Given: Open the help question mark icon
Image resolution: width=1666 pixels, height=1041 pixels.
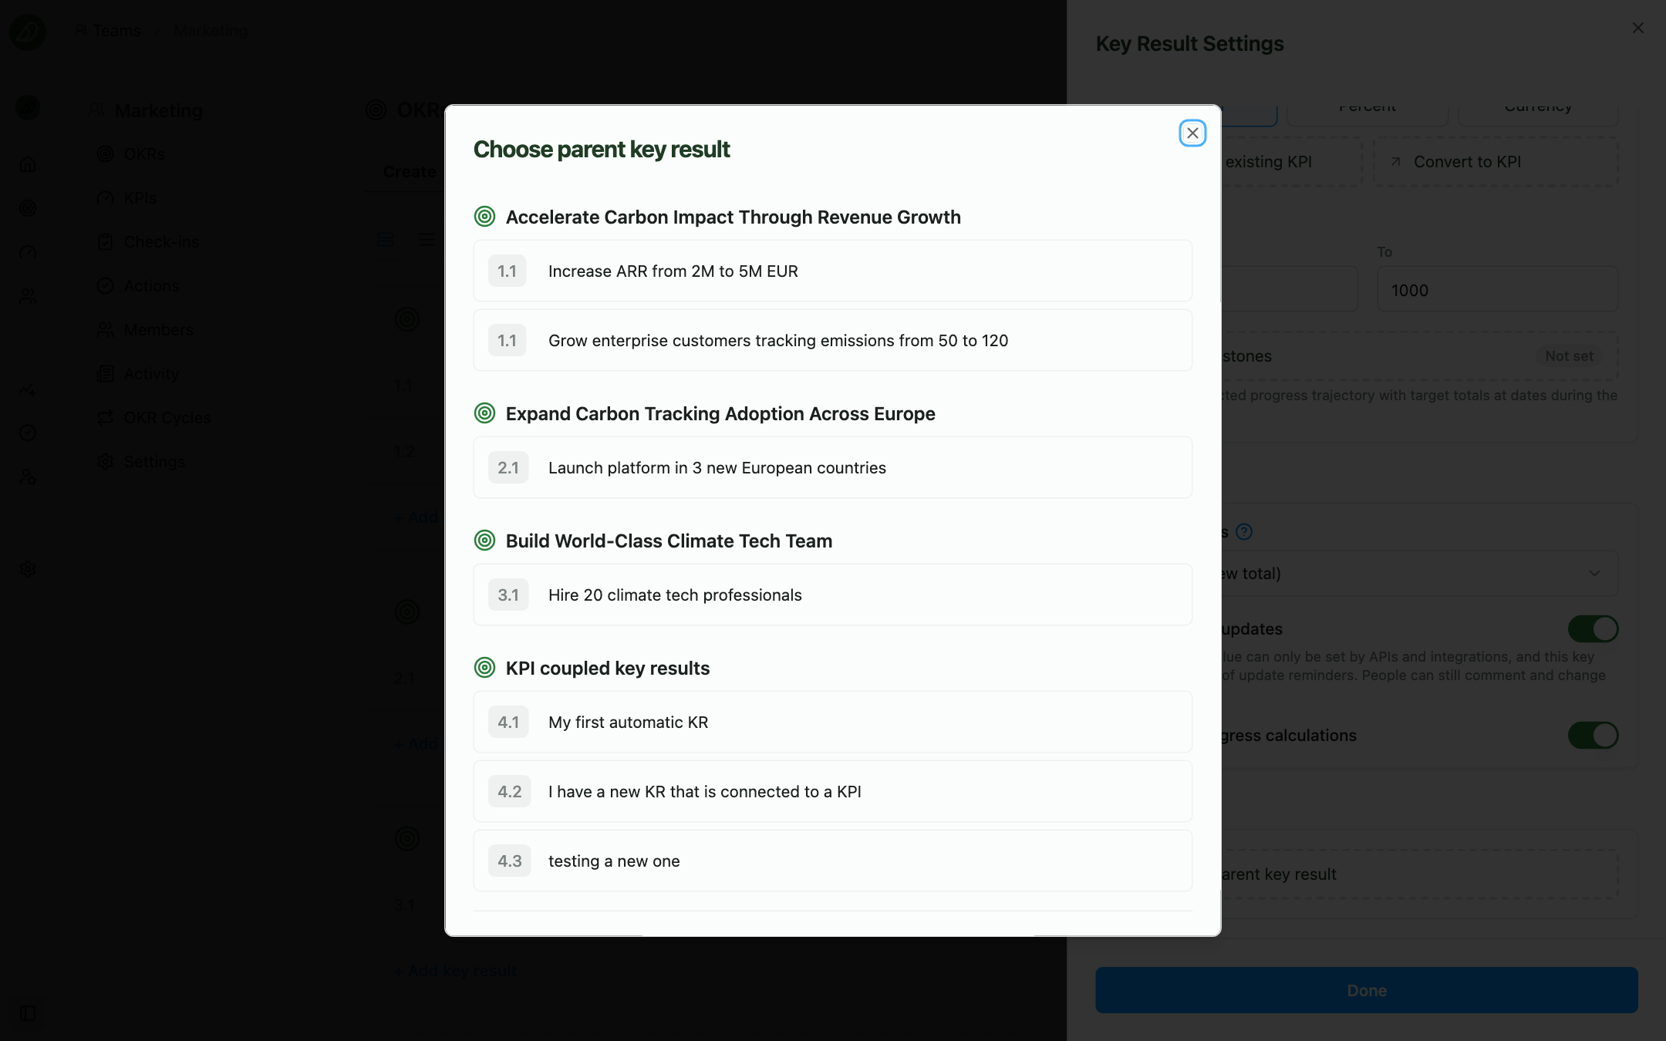Looking at the screenshot, I should (1244, 531).
